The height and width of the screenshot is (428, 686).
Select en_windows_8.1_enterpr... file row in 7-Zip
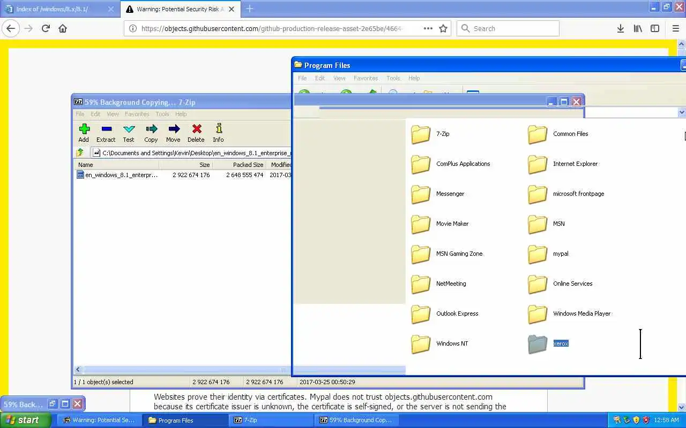(182, 175)
